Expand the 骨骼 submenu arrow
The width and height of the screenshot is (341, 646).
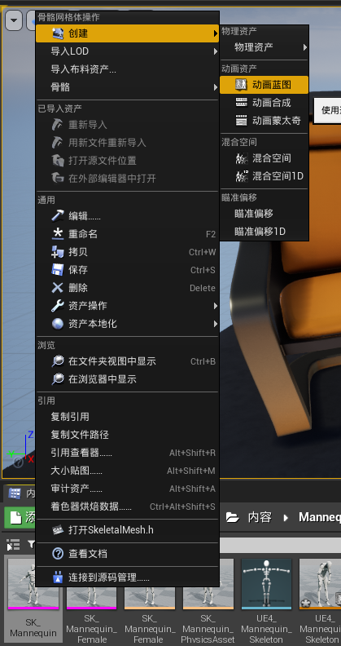(x=216, y=87)
